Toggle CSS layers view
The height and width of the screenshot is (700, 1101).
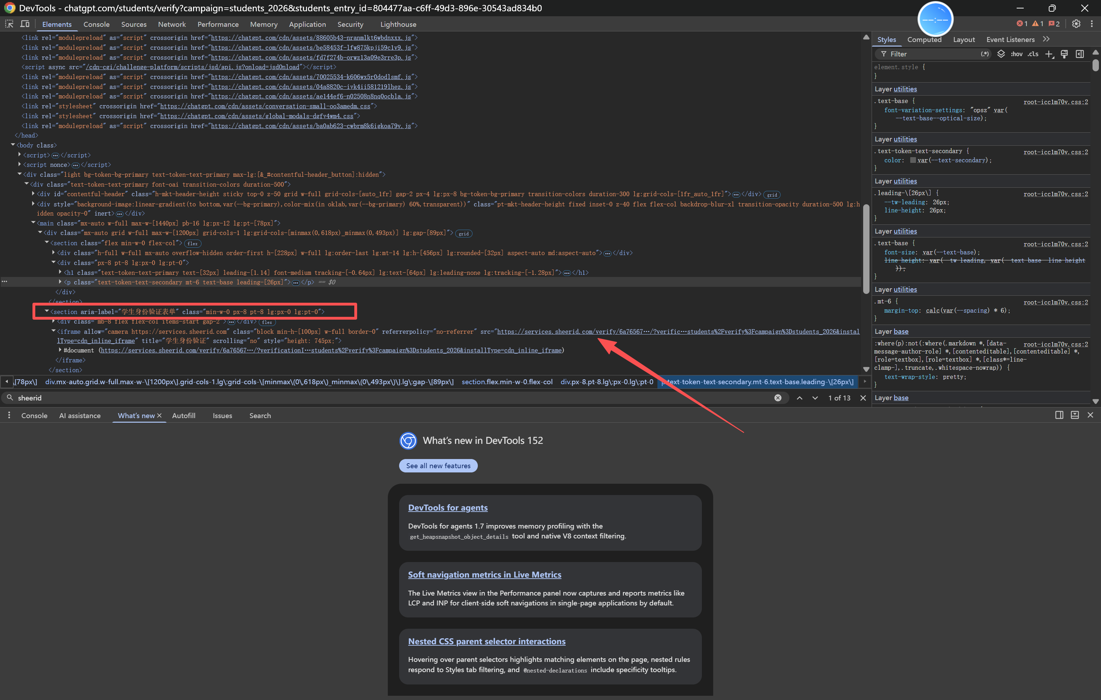coord(1001,54)
